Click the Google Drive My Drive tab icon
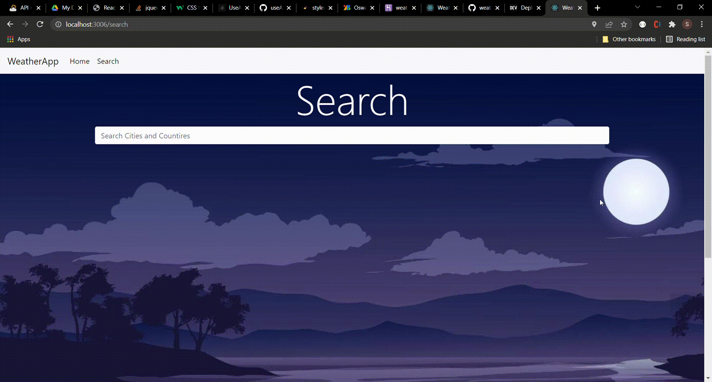The width and height of the screenshot is (712, 382). tap(55, 7)
